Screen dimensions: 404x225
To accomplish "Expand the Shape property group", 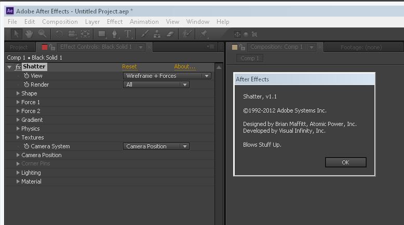I will point(18,93).
